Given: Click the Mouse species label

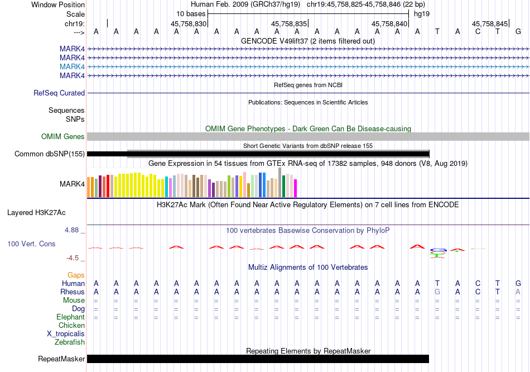Looking at the screenshot, I should click(74, 301).
